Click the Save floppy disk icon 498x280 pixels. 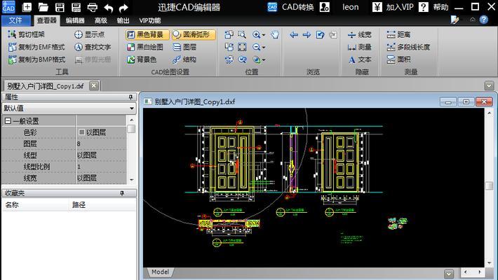(x=60, y=7)
